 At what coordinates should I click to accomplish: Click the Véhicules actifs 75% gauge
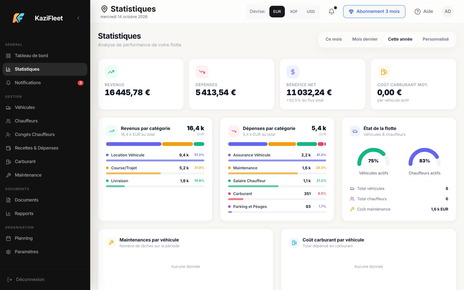tap(373, 157)
